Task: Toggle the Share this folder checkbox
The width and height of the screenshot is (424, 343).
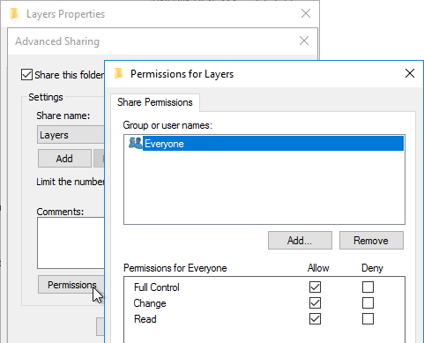Action: pos(26,75)
